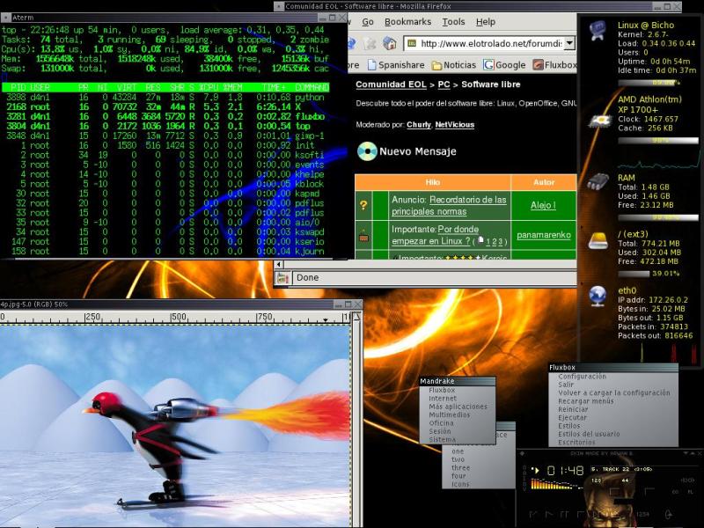Select Recargar menús in Fluxbox menu
The height and width of the screenshot is (528, 704).
pyautogui.click(x=613, y=401)
